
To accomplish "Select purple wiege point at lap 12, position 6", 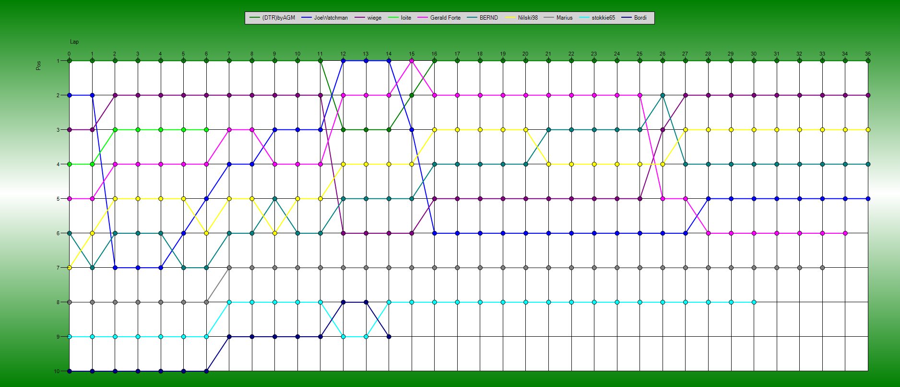I will coord(343,233).
